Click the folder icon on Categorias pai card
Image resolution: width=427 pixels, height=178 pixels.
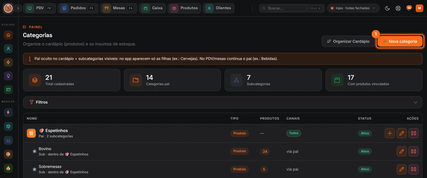[136, 80]
